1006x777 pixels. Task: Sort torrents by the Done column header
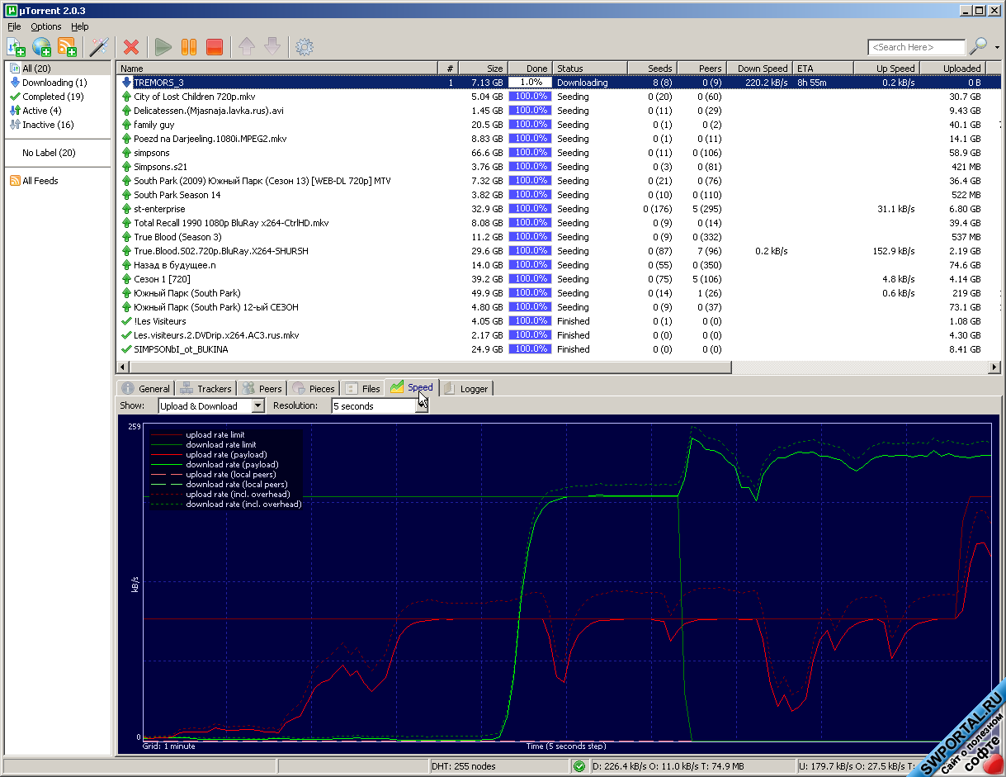coord(529,69)
